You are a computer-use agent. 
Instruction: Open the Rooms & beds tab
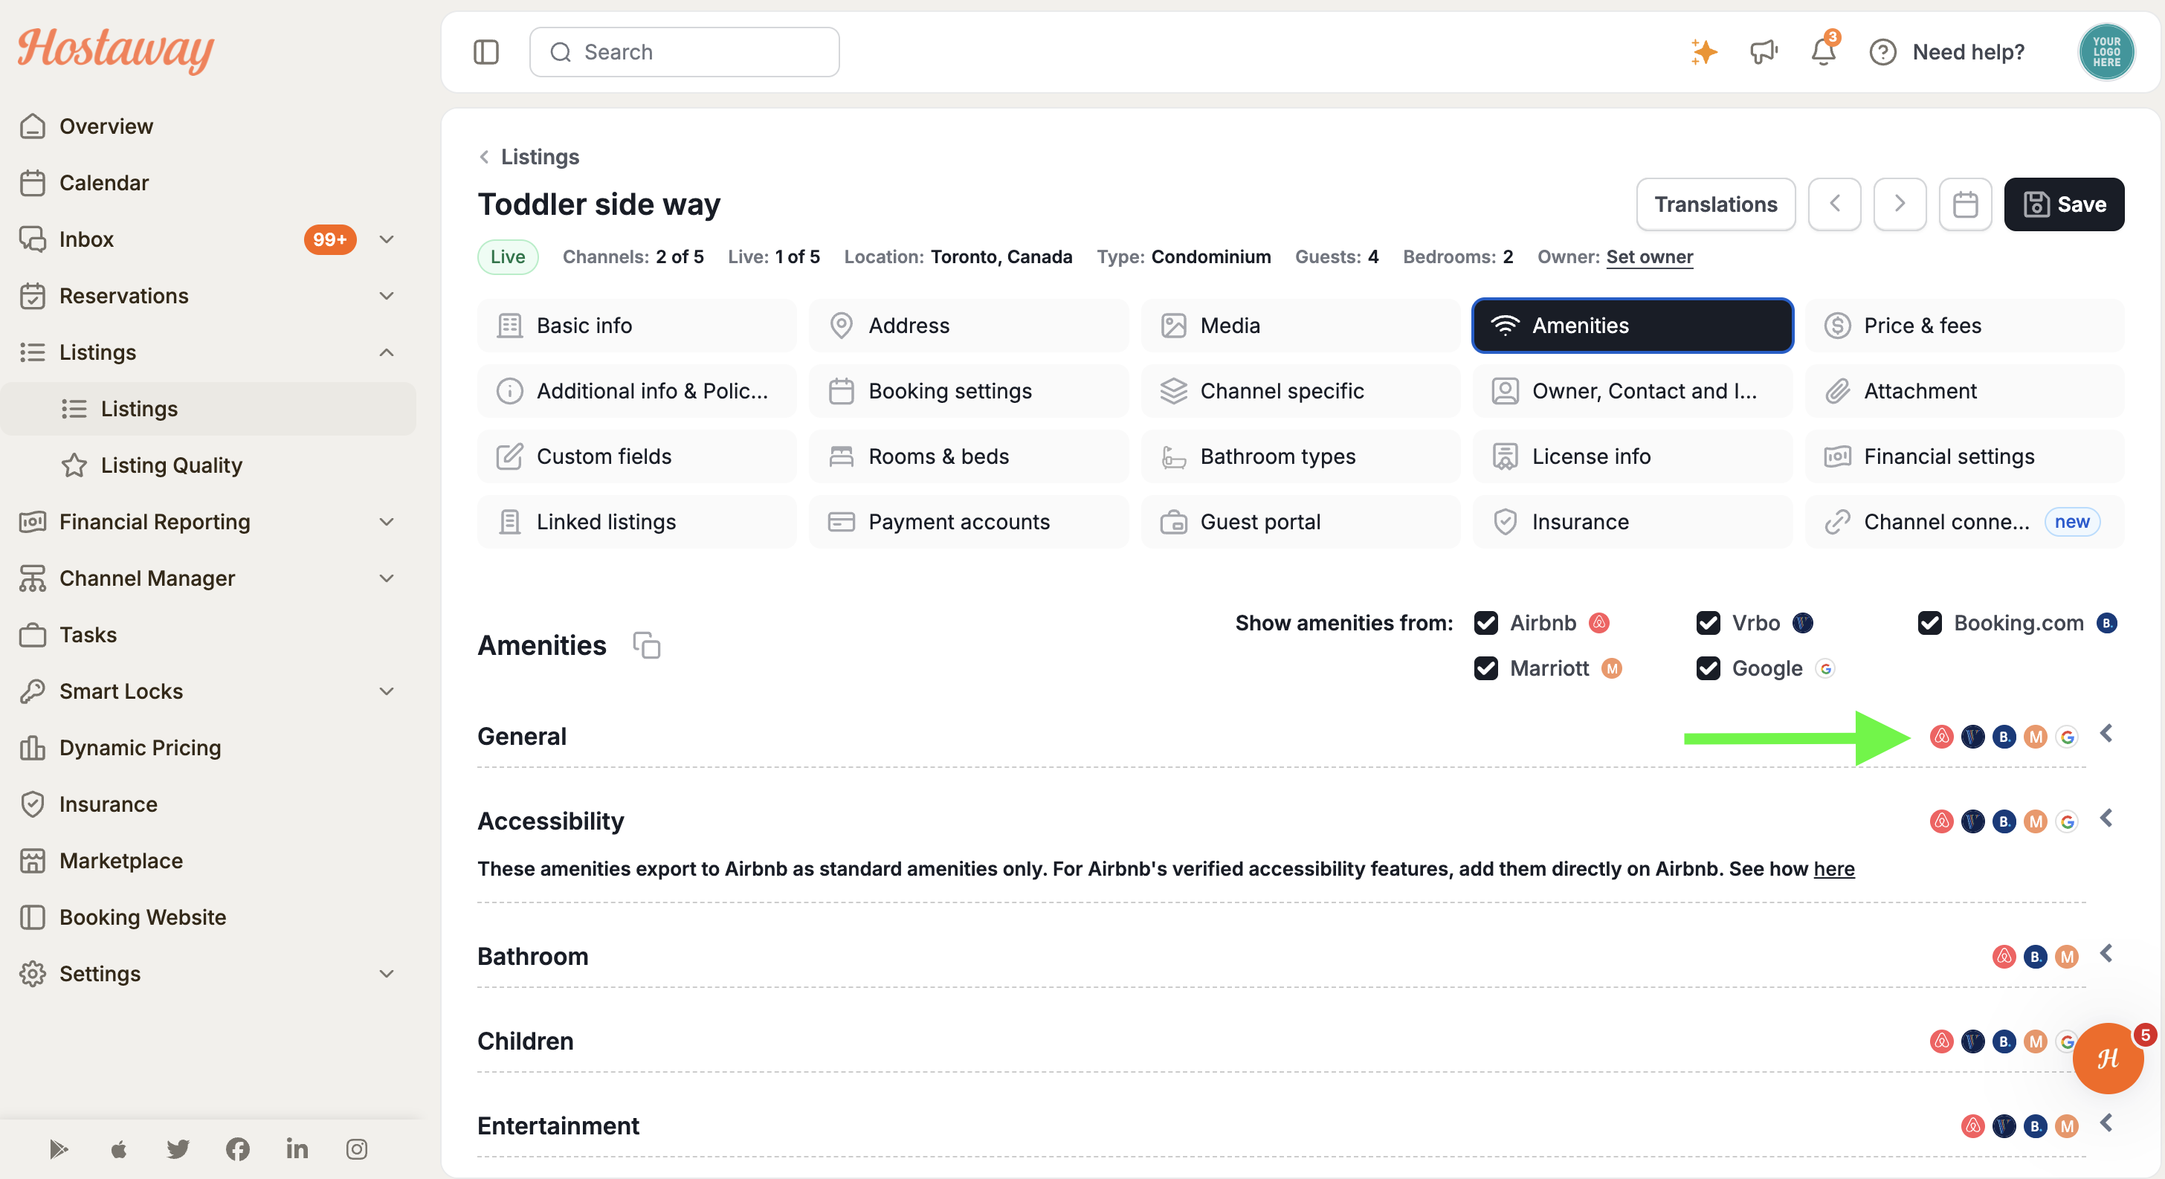(968, 456)
